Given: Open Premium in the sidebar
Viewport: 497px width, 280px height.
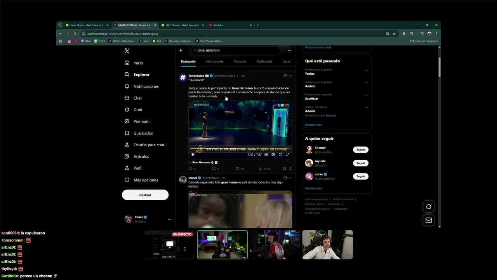Looking at the screenshot, I should 137,121.
